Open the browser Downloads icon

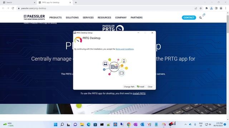(x=211, y=8)
